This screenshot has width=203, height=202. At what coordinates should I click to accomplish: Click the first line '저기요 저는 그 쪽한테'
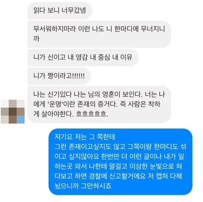[x=85, y=137]
